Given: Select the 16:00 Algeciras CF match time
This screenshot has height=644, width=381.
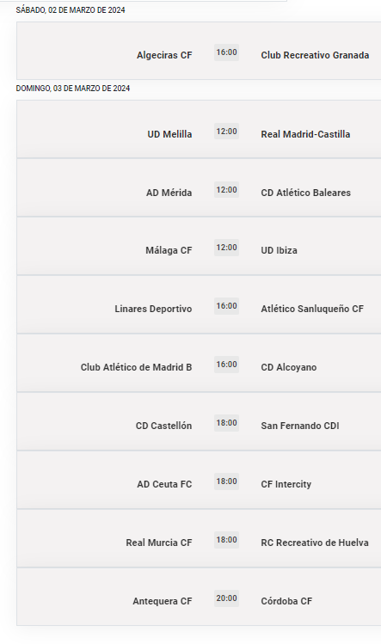Looking at the screenshot, I should pyautogui.click(x=226, y=52).
